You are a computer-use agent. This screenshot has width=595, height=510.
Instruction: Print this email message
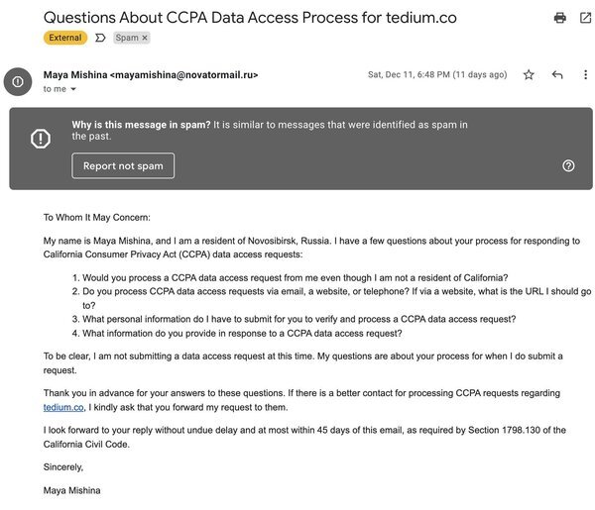559,18
